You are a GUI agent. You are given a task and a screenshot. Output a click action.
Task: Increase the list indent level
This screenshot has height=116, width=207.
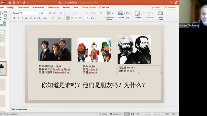tap(86, 13)
